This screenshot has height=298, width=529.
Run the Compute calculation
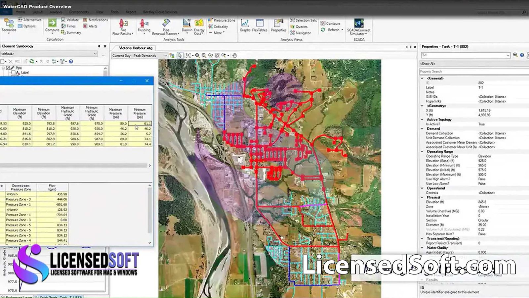click(52, 25)
